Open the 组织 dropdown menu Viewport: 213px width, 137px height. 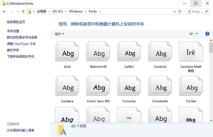tap(60, 34)
